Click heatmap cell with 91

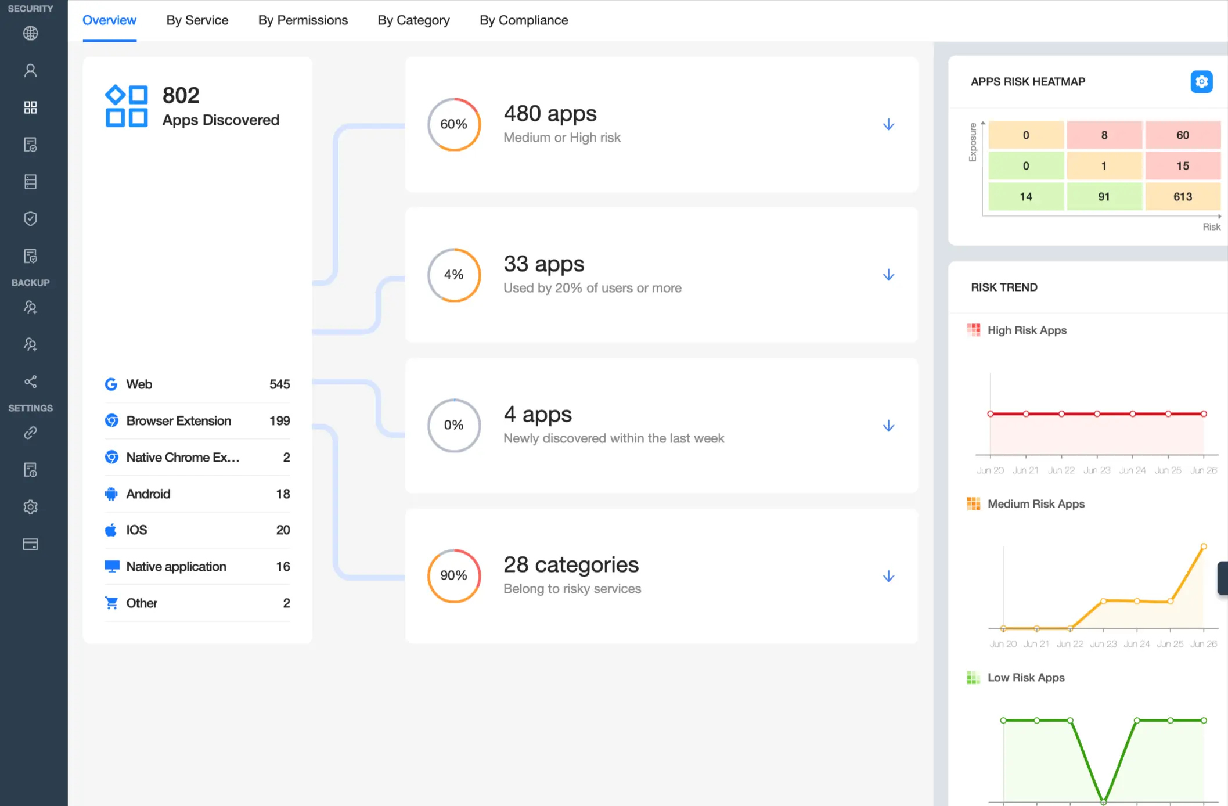(x=1104, y=197)
